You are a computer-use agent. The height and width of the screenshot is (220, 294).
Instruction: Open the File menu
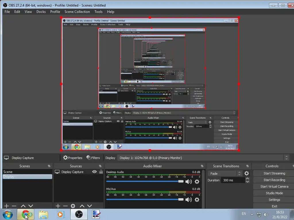7,11
